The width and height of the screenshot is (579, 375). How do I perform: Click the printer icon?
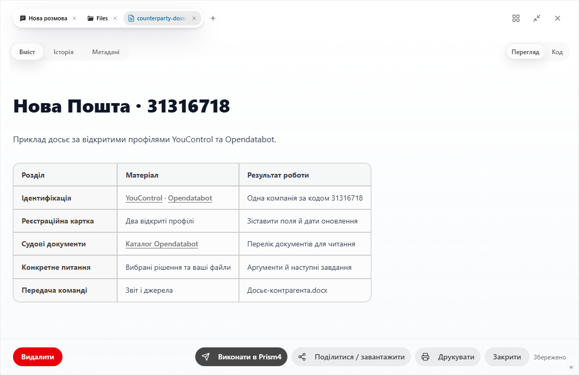click(x=425, y=357)
